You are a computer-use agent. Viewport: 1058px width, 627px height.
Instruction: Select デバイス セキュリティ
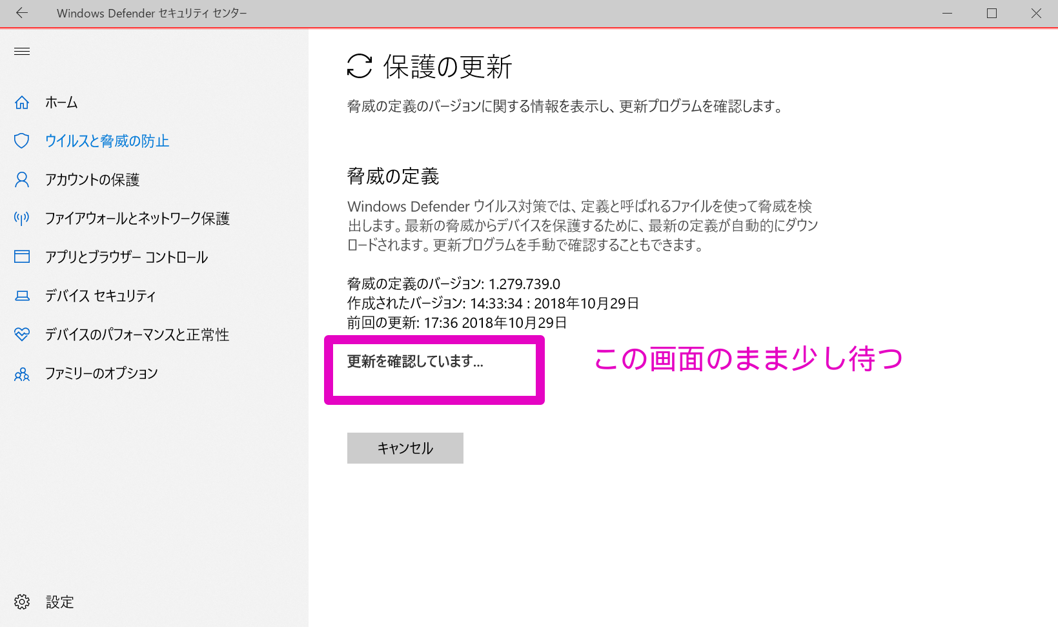click(101, 296)
